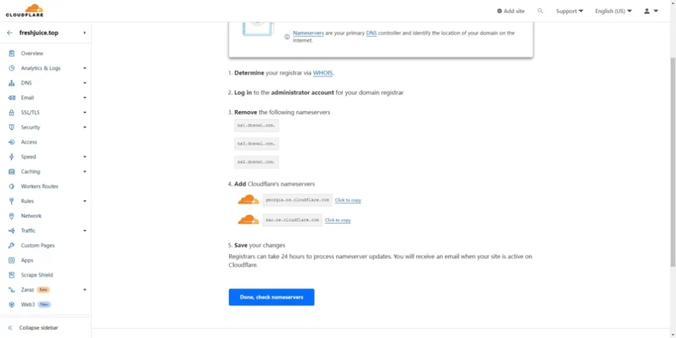Screen dimensions: 676x338
Task: Click the Apps icon in sidebar
Action: (12, 260)
